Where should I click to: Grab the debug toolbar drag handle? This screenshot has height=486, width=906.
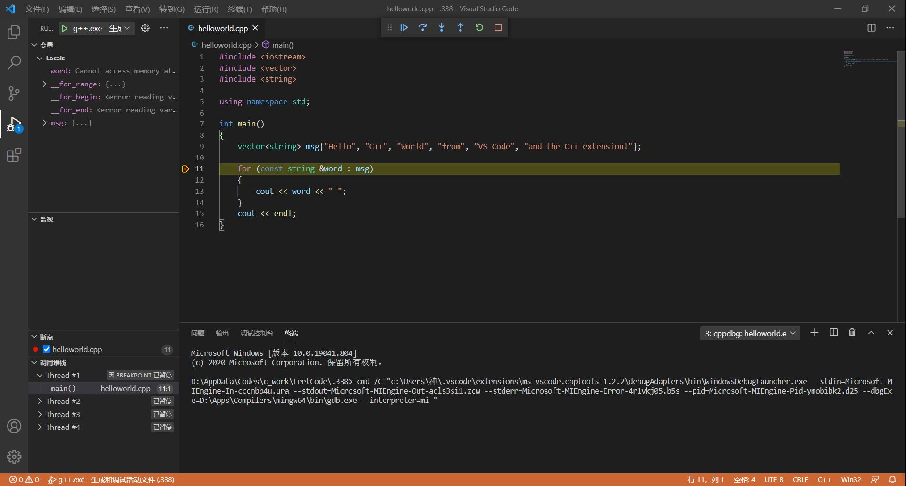tap(389, 27)
